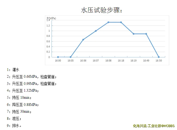Select the 0.2 pressure axis value

[x=48, y=52]
